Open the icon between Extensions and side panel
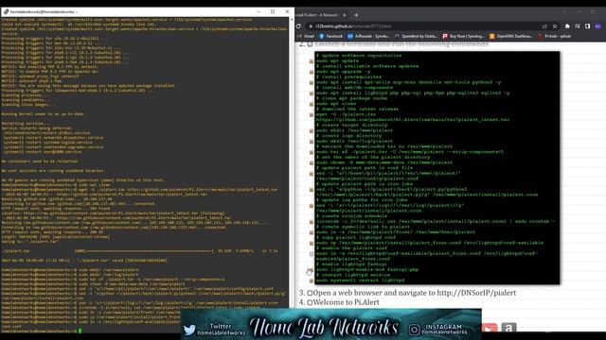Image resolution: width=606 pixels, height=340 pixels. point(578,26)
